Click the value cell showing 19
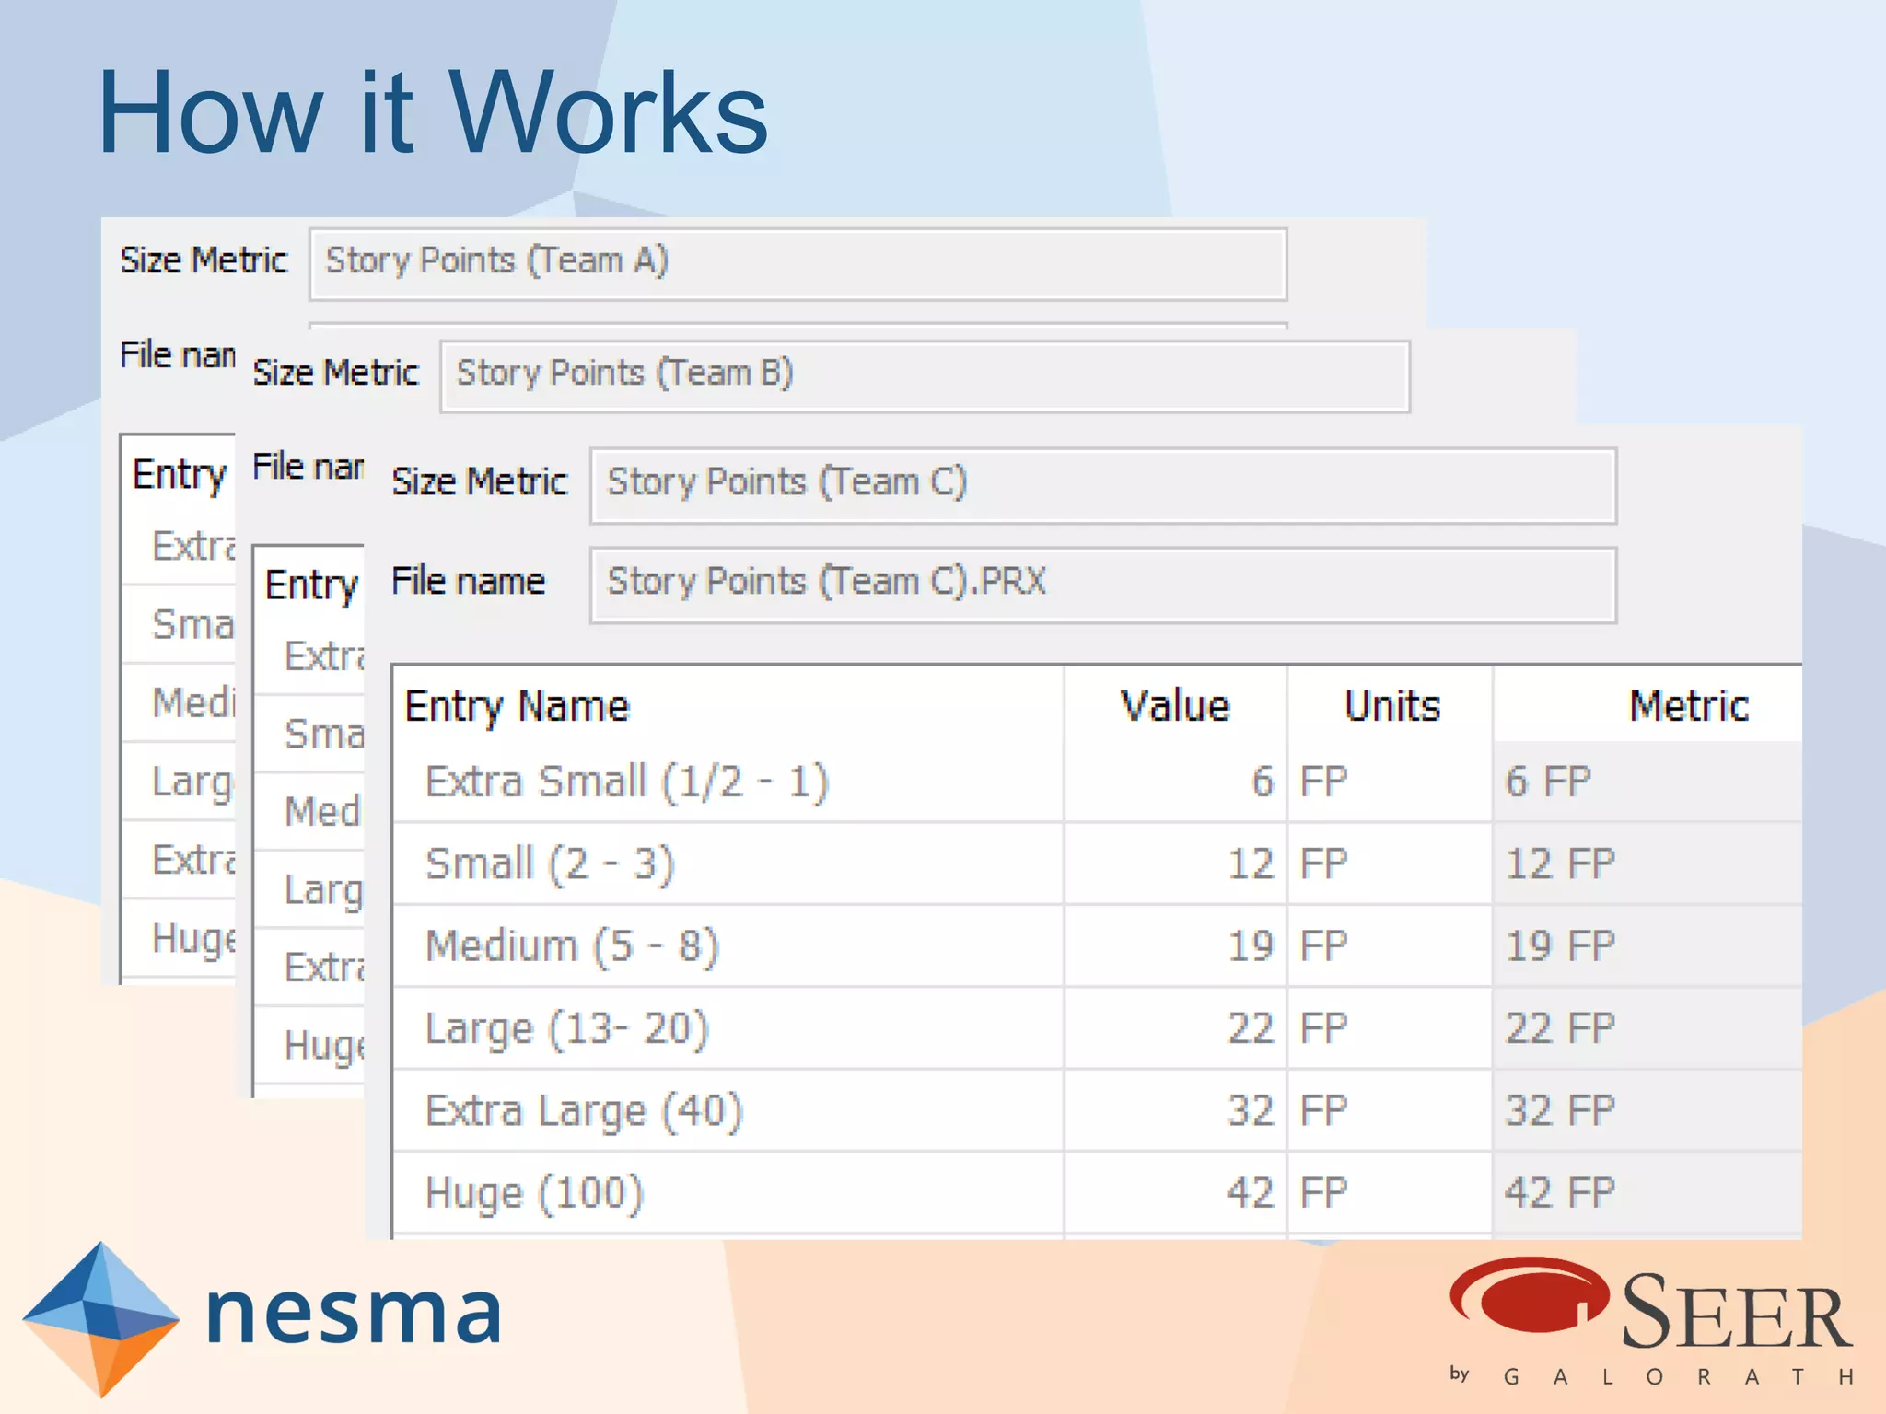 (x=1250, y=946)
